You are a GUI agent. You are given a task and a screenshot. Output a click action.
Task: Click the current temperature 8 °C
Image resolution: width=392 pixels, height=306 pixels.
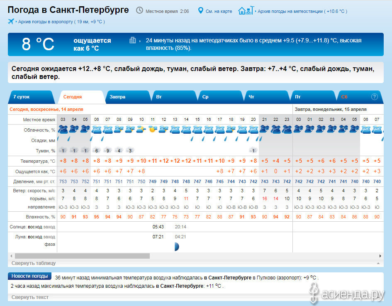38,44
